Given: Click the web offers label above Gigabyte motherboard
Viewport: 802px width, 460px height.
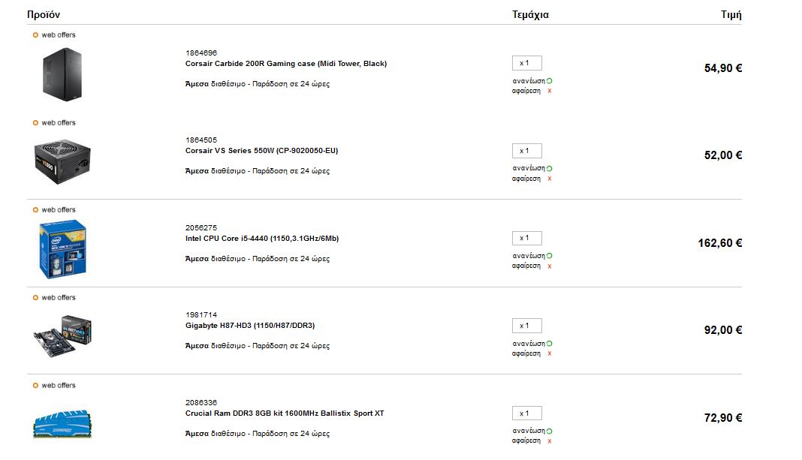Looking at the screenshot, I should pyautogui.click(x=54, y=297).
